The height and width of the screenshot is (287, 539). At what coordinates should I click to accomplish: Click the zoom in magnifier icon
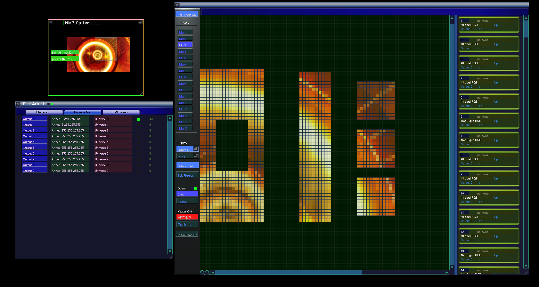208,272
